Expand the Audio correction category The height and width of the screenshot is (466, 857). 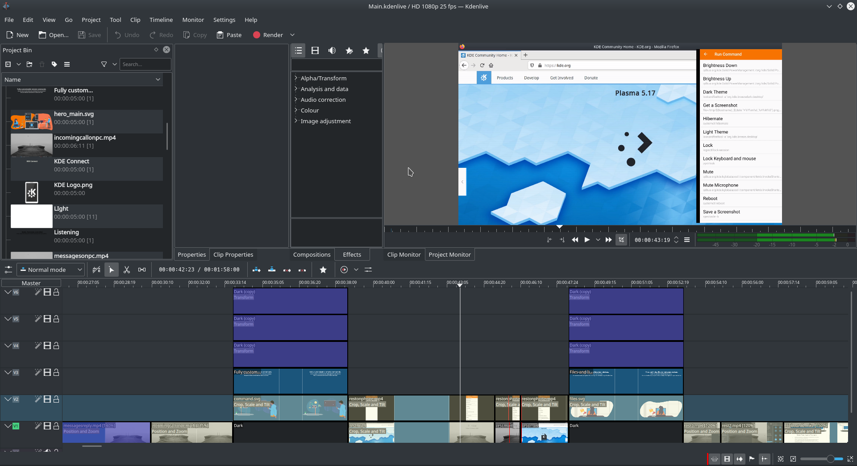coord(296,99)
